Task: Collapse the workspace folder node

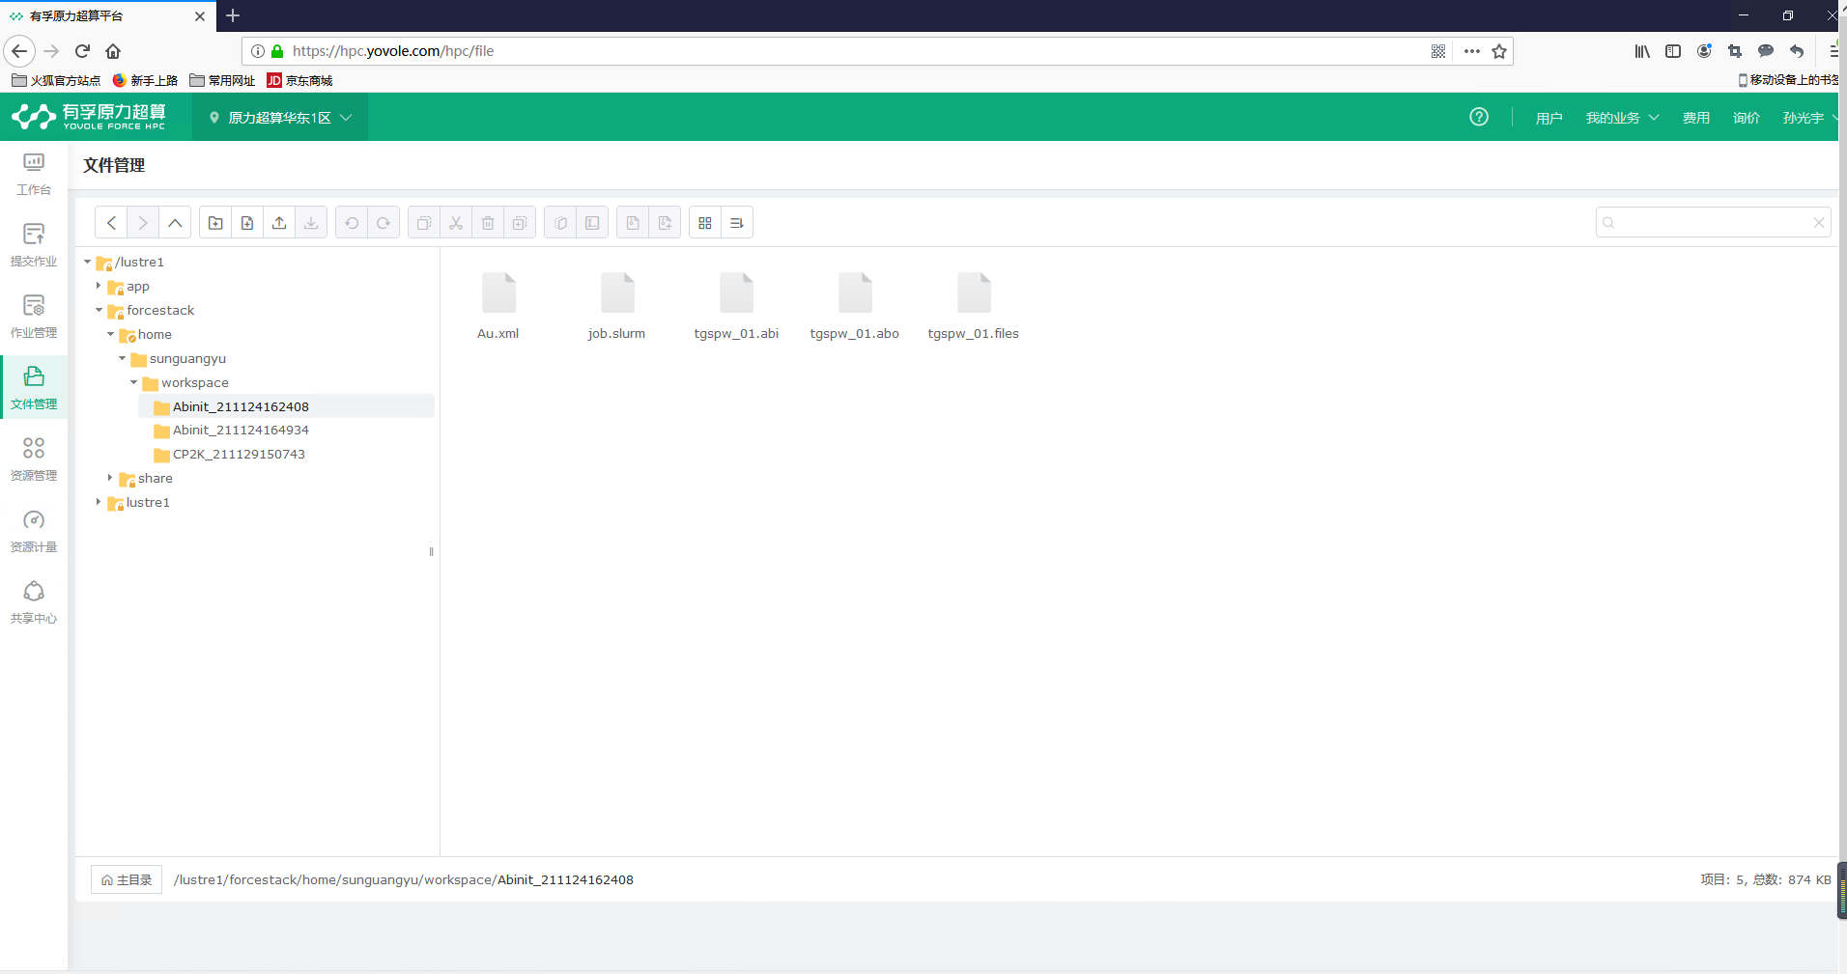Action: pyautogui.click(x=133, y=382)
